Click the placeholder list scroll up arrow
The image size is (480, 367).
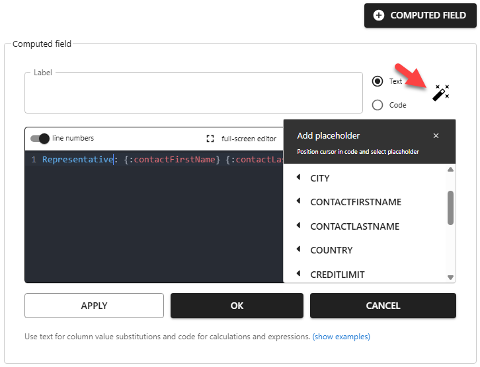[x=450, y=169]
